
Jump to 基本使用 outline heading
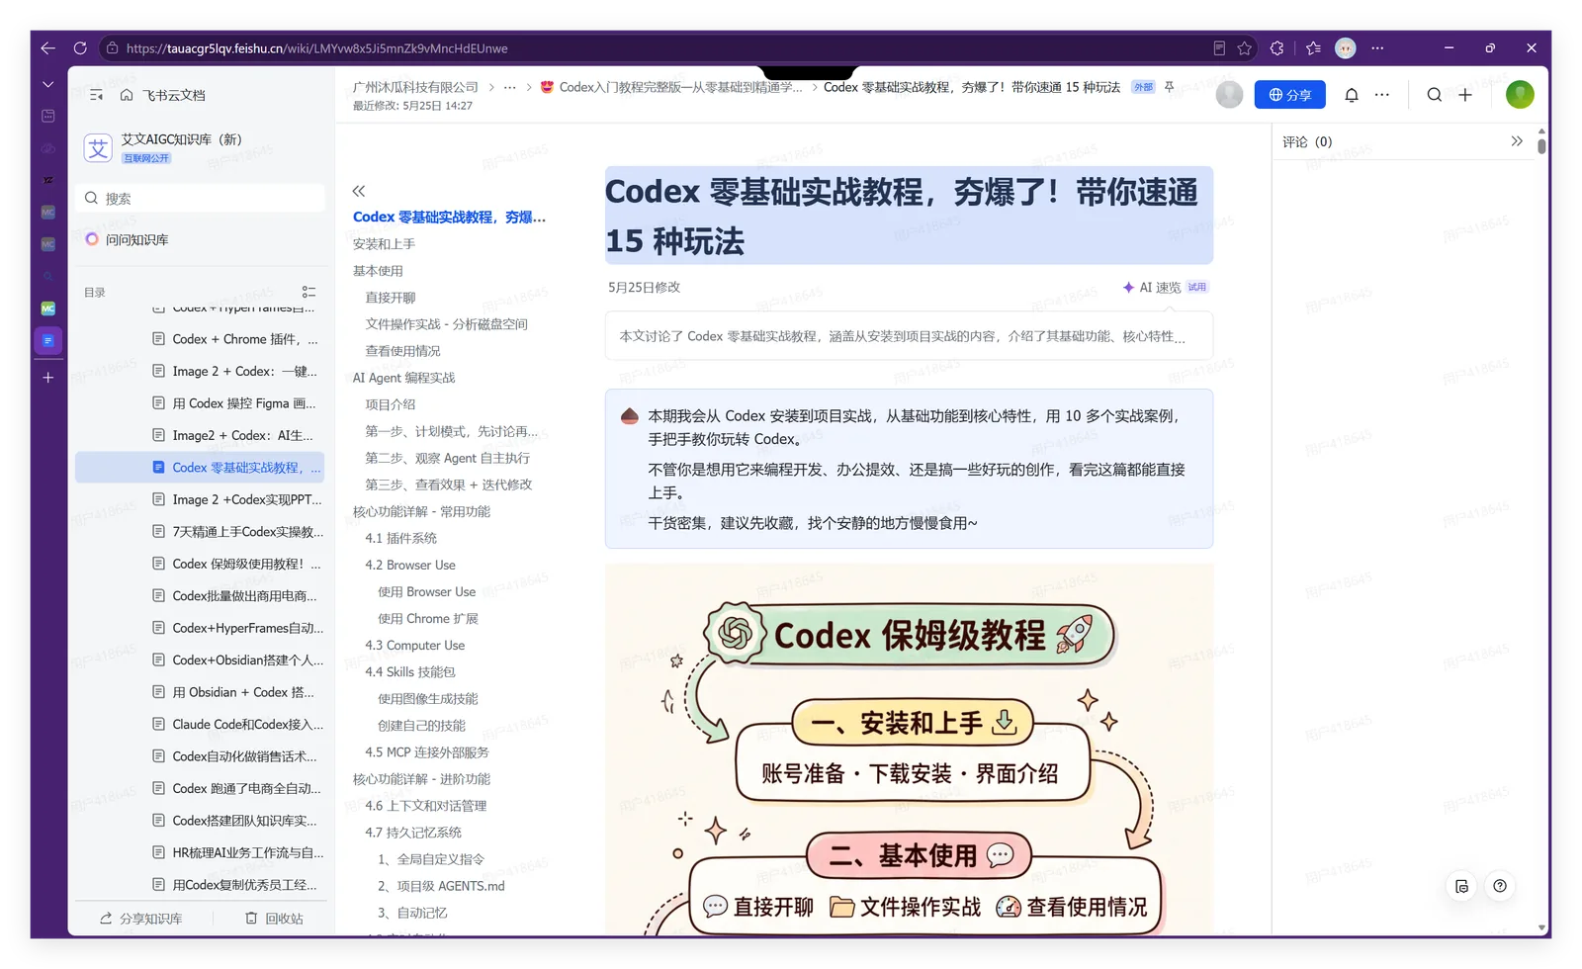click(x=378, y=270)
